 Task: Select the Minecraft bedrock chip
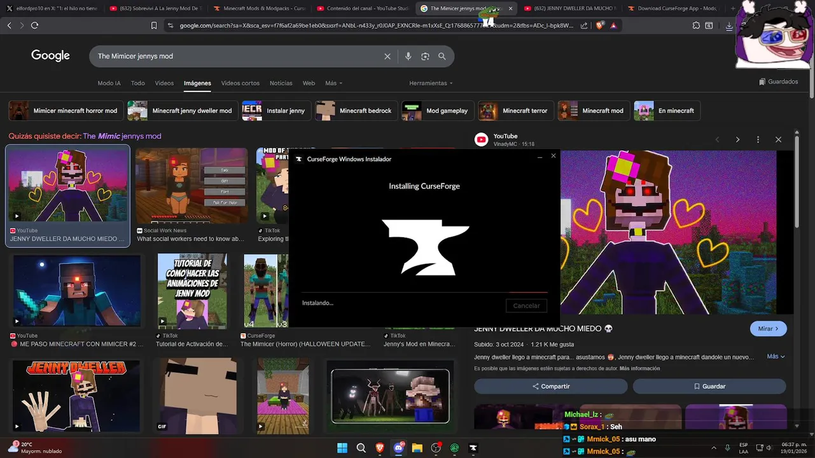tap(357, 111)
